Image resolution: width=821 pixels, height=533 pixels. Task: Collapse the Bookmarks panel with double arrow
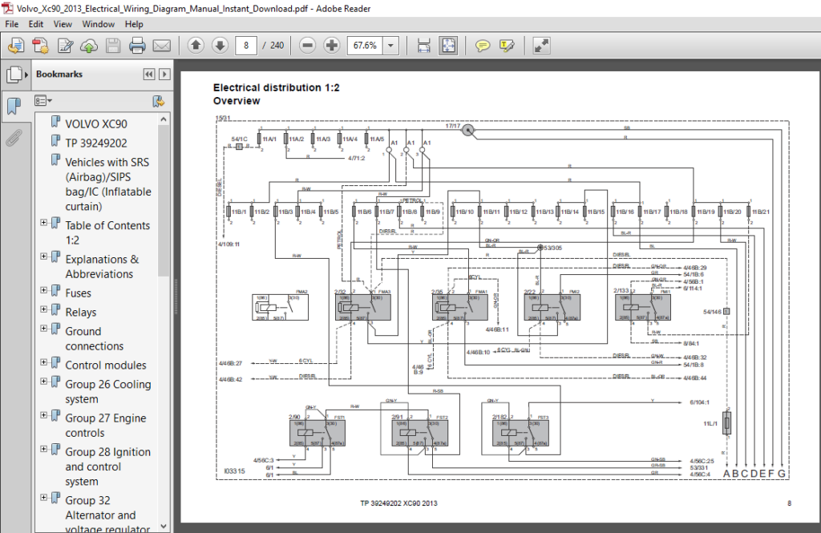click(148, 75)
